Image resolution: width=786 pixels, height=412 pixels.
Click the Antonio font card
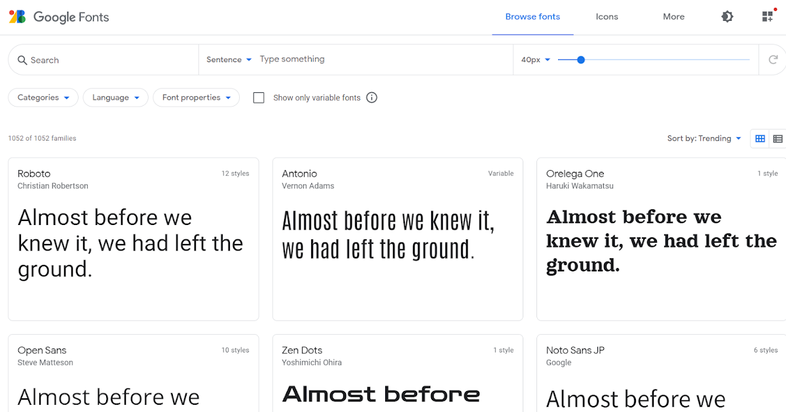click(x=398, y=239)
